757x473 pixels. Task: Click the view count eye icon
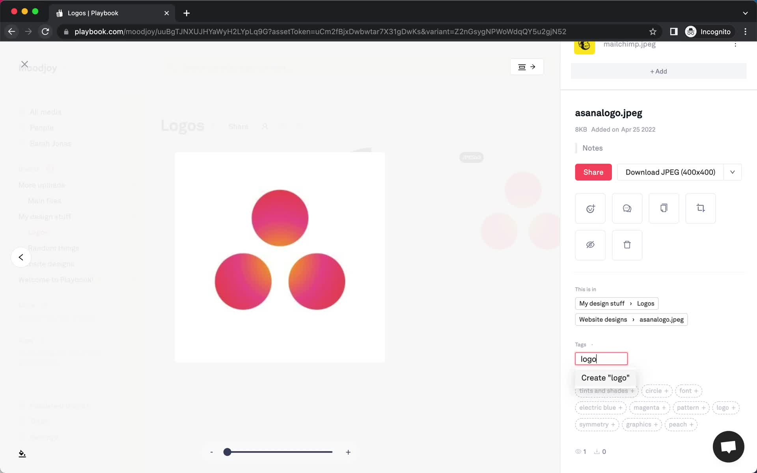578,452
